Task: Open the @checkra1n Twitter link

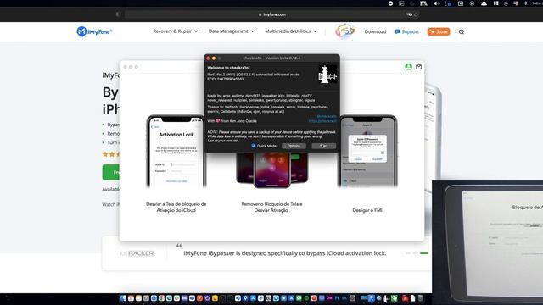Action: pos(327,117)
